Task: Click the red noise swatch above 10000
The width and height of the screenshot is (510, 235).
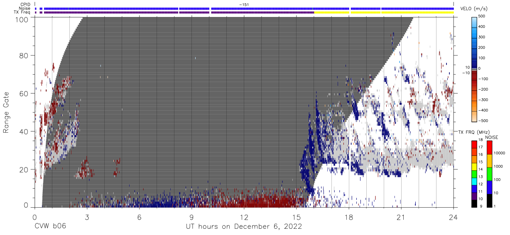Action: click(x=489, y=147)
